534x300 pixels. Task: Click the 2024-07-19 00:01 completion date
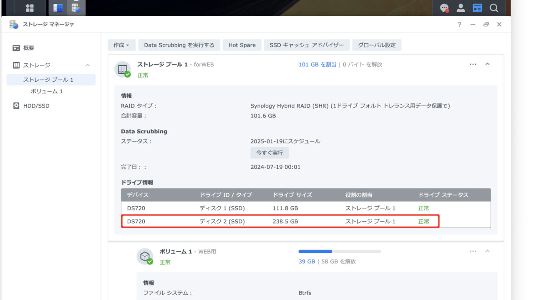[275, 167]
